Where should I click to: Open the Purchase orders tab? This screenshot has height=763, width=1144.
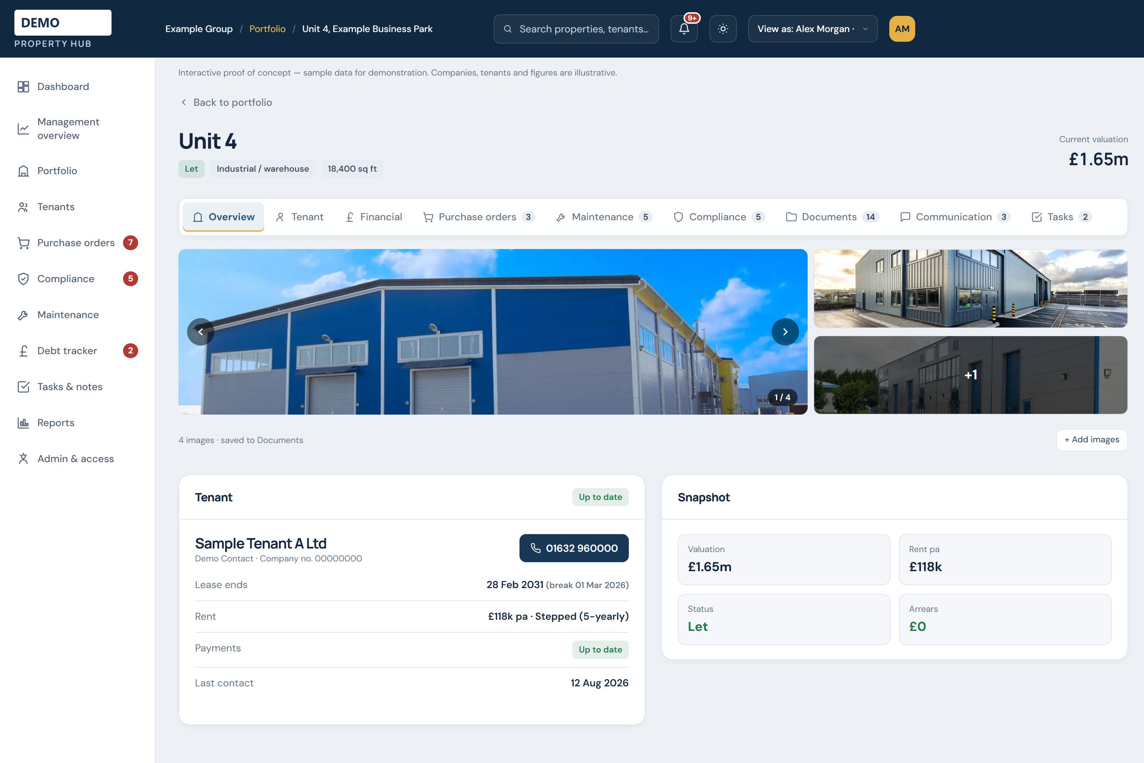[478, 217]
